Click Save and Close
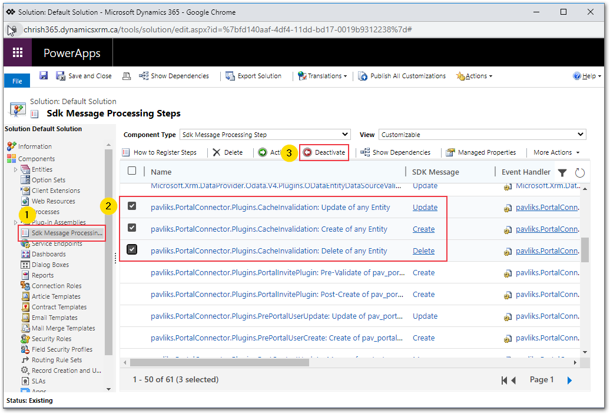610x414 pixels. (84, 76)
